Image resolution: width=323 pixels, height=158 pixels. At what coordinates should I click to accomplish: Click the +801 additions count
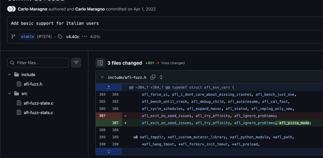(150, 63)
